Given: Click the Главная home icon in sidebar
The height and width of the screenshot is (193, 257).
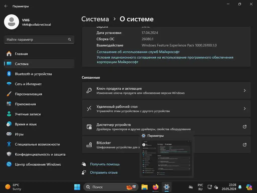Looking at the screenshot, I should pyautogui.click(x=9, y=54).
